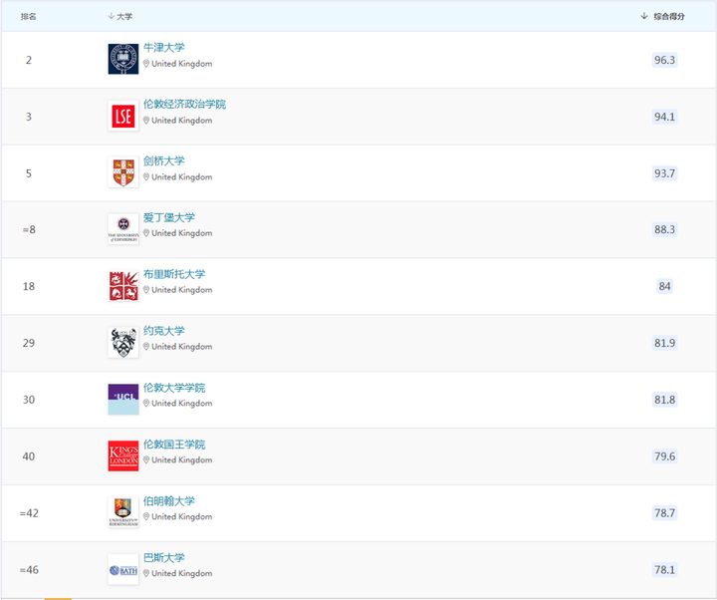This screenshot has width=717, height=600.
Task: Click the score 96.3 for Oxford
Action: click(664, 60)
